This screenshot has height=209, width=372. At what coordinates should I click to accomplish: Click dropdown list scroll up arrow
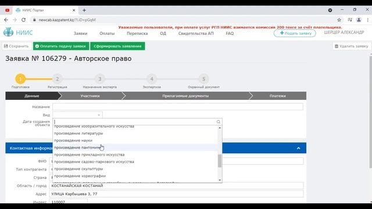point(220,128)
